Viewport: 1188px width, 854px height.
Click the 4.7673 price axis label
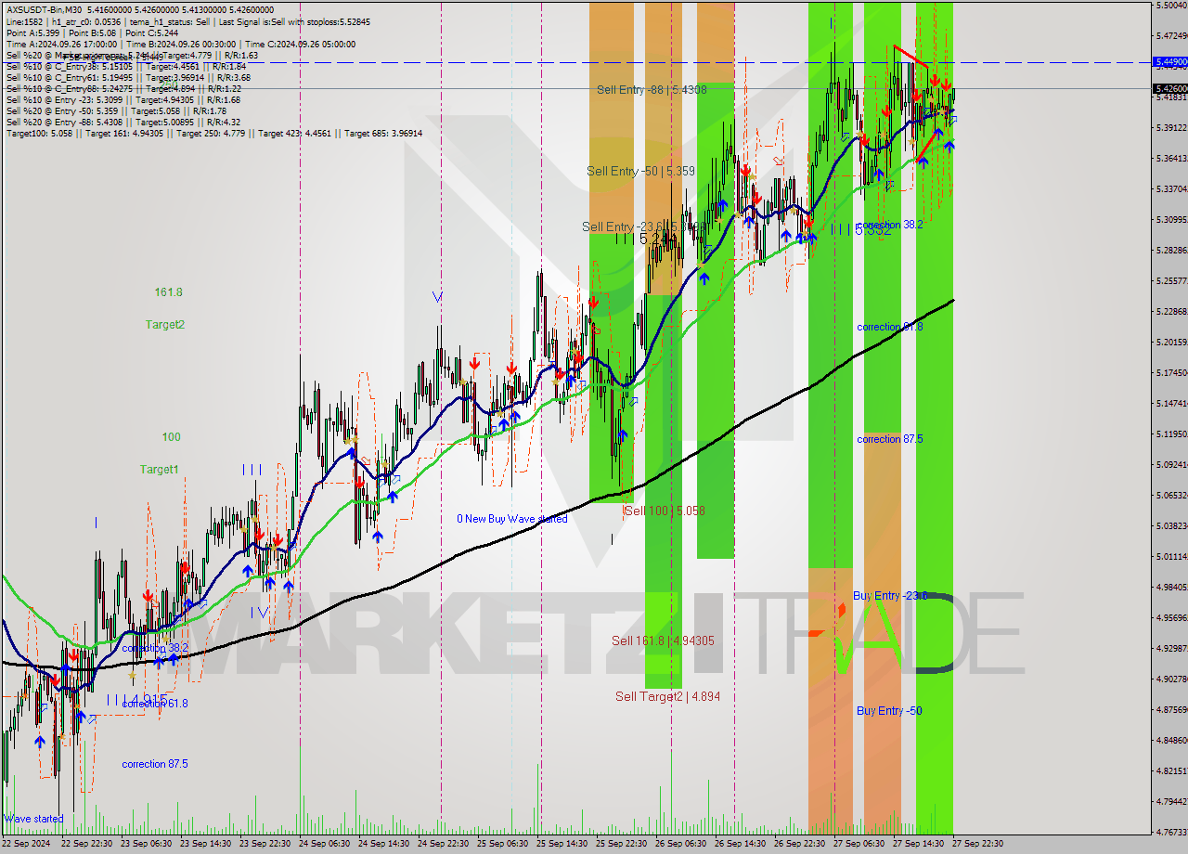click(x=1171, y=832)
